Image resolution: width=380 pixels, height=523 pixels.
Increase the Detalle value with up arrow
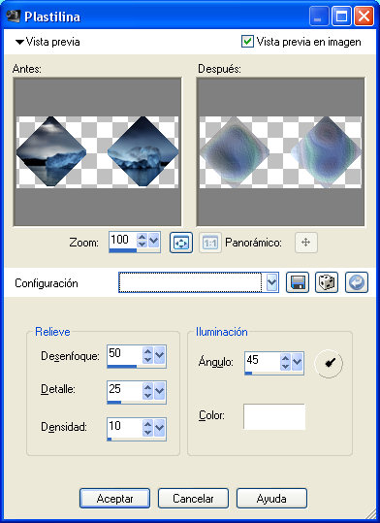tap(148, 387)
